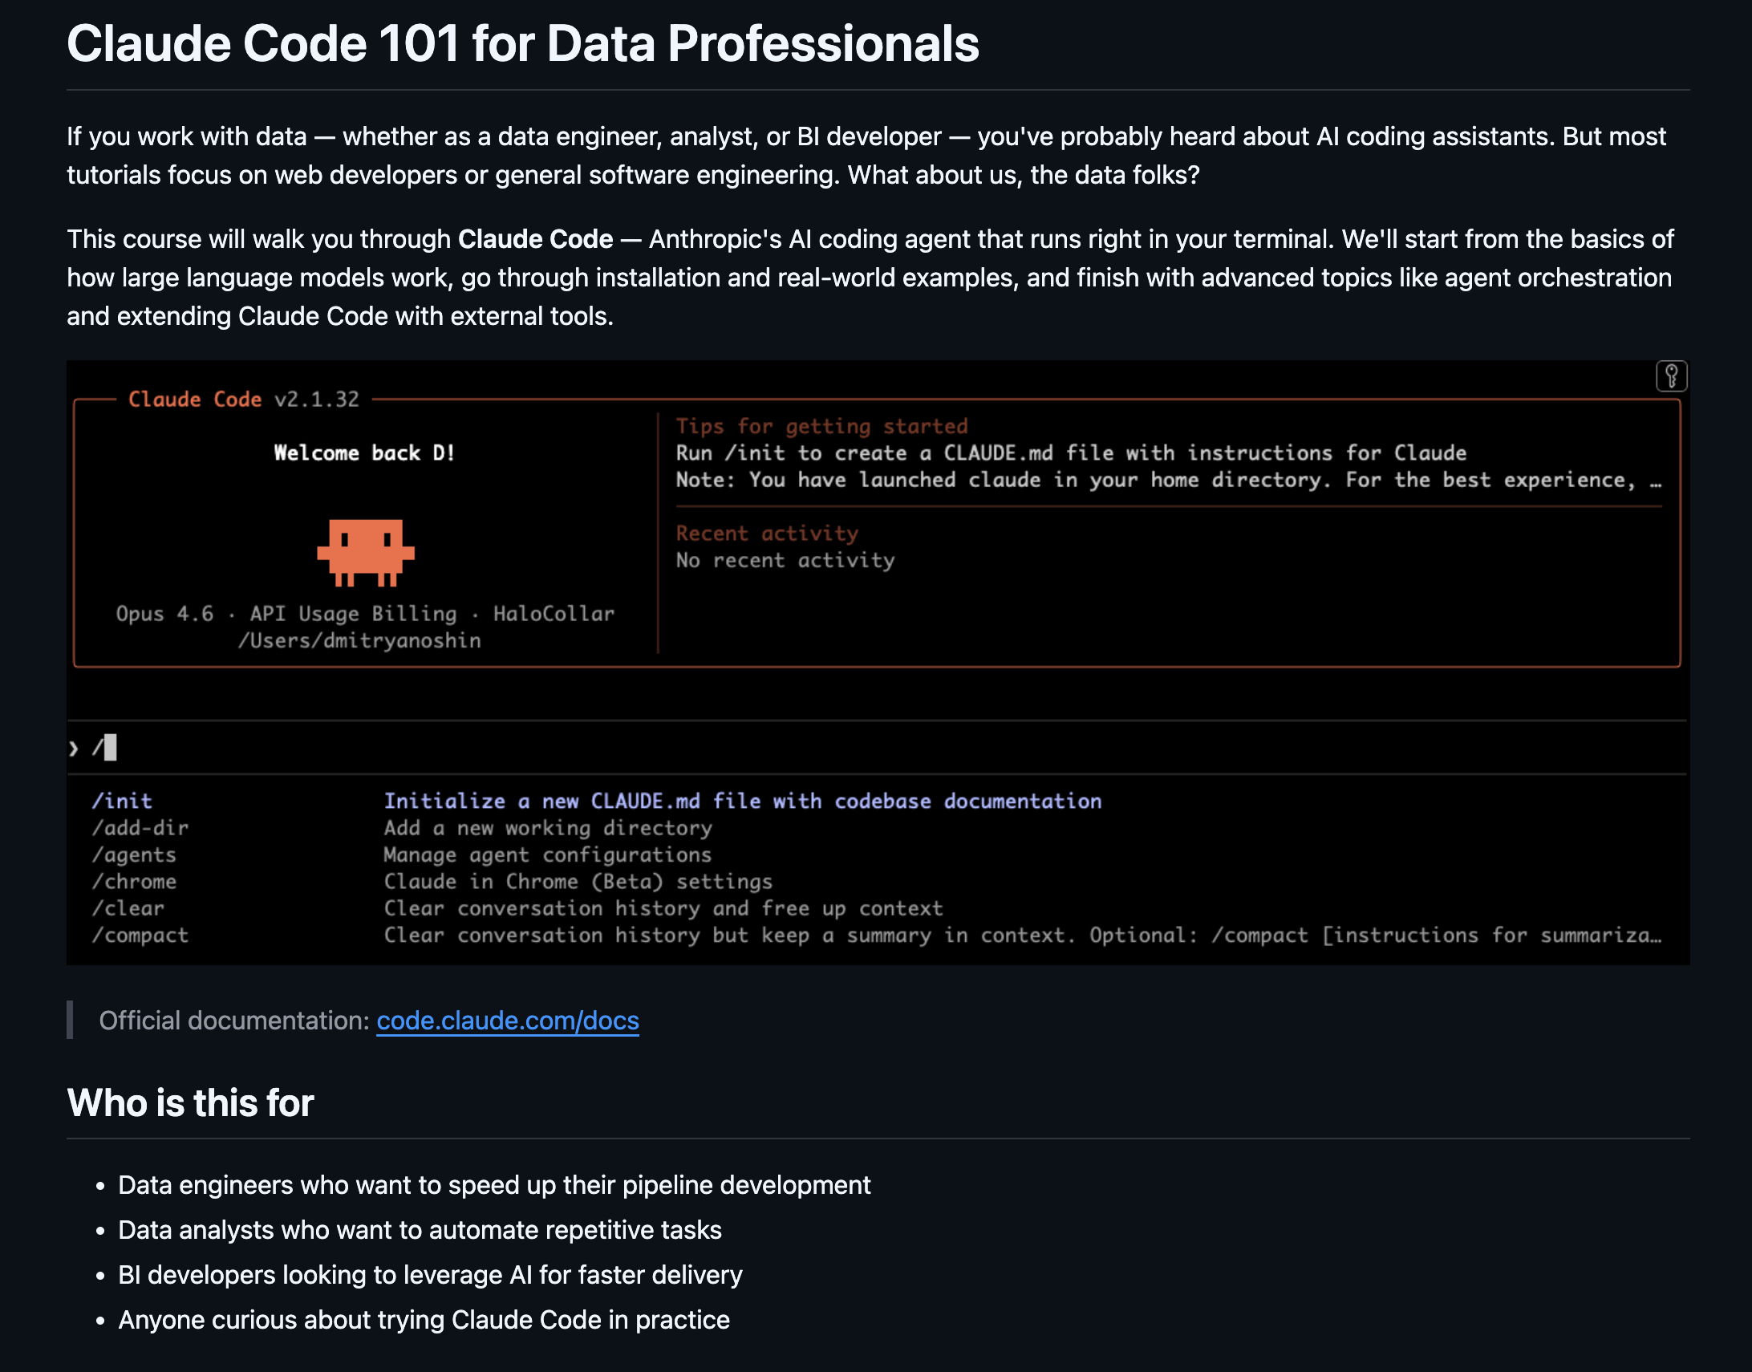Image resolution: width=1752 pixels, height=1372 pixels.
Task: Choose the /agents command in list
Action: (133, 854)
